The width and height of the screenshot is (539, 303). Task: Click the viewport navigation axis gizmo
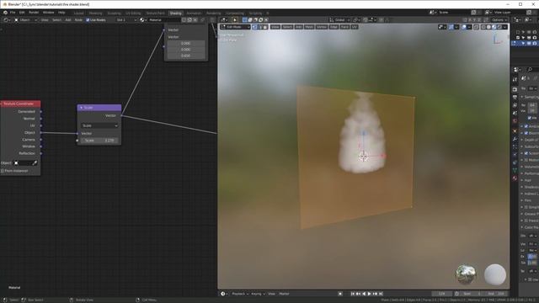point(498,39)
